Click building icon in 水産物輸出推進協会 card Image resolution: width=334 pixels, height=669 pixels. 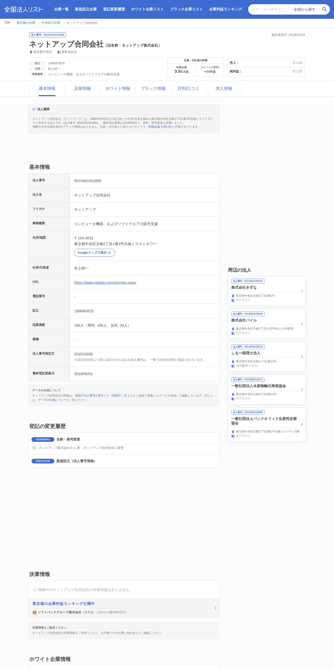click(233, 399)
